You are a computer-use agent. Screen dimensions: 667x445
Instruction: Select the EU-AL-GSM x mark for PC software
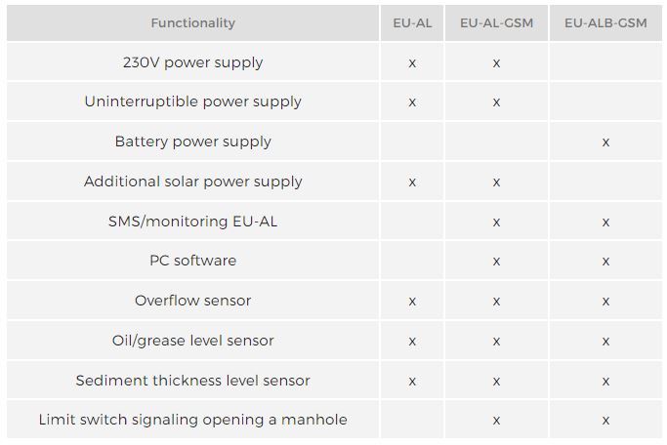coord(496,262)
